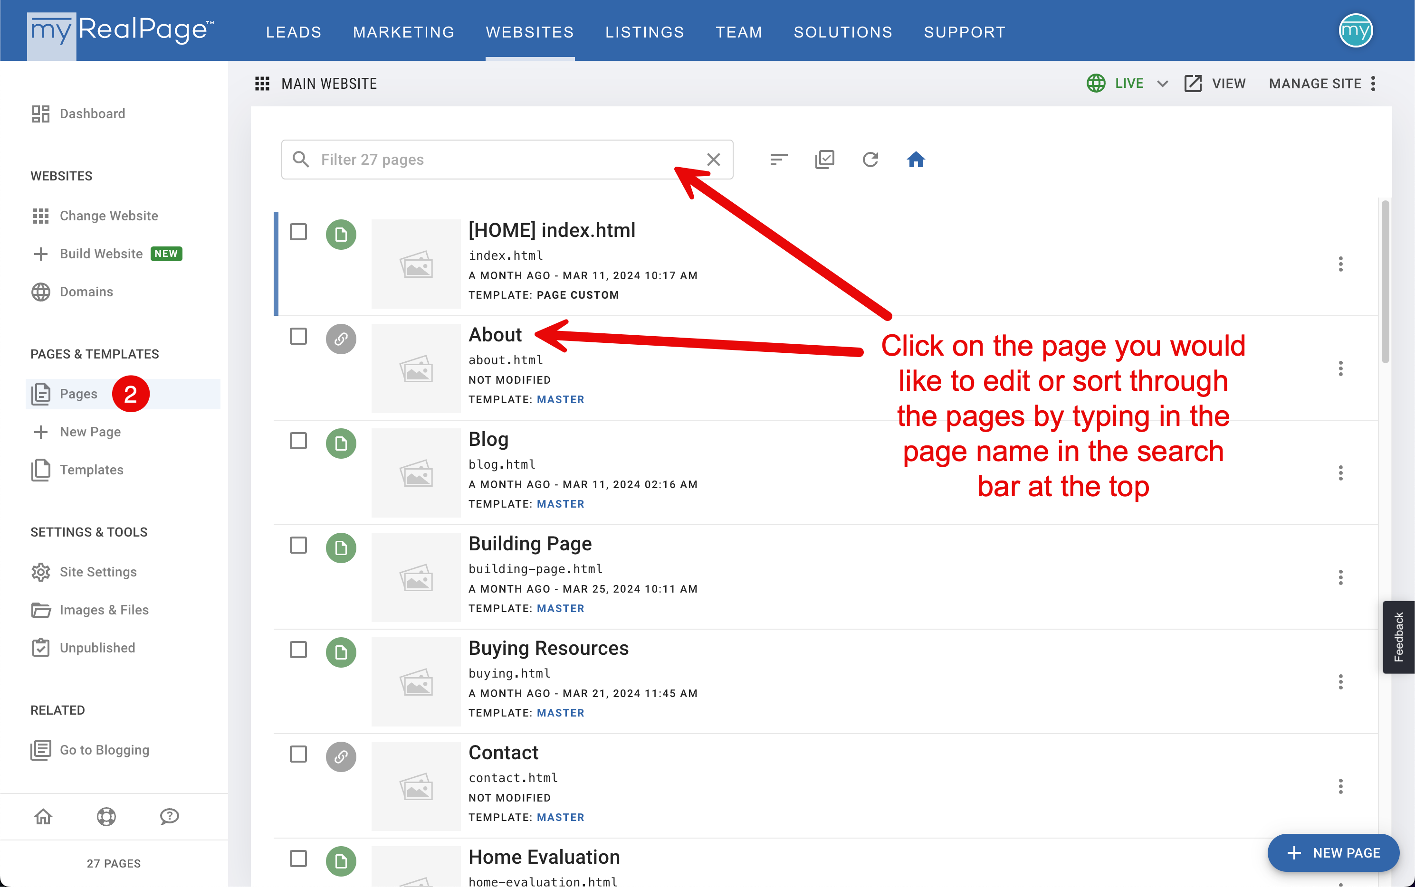1415x887 pixels.
Task: Open the MANAGE SITE kebab menu
Action: pos(1373,84)
